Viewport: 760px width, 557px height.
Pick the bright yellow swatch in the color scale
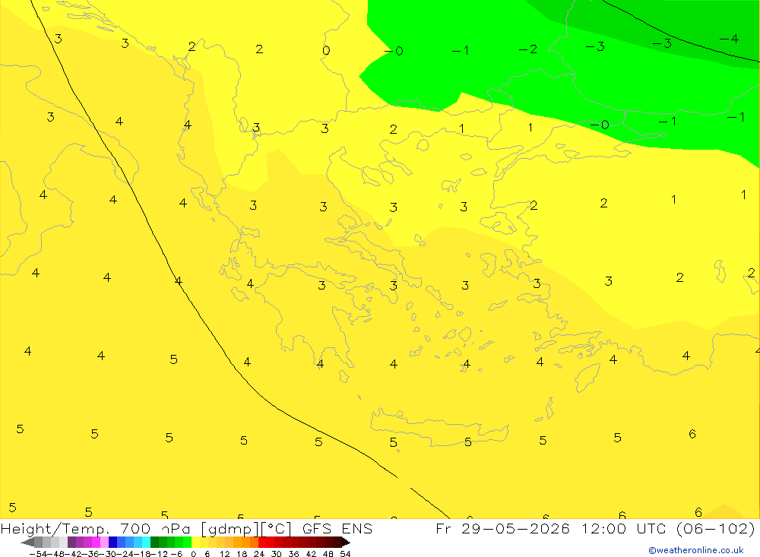tap(196, 543)
